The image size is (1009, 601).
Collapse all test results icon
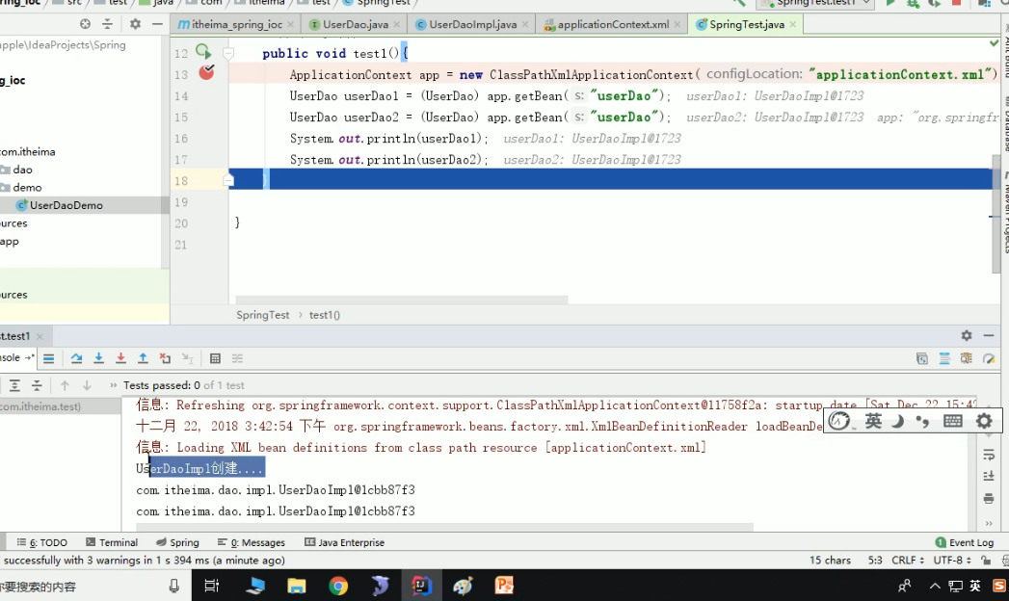tap(37, 385)
